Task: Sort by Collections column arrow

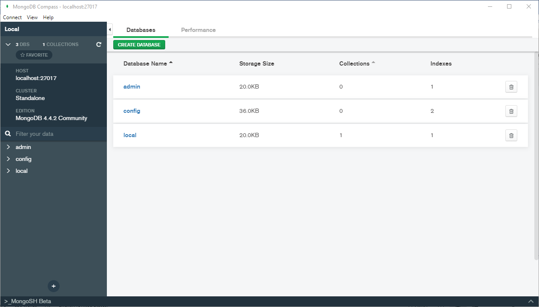Action: [373, 63]
